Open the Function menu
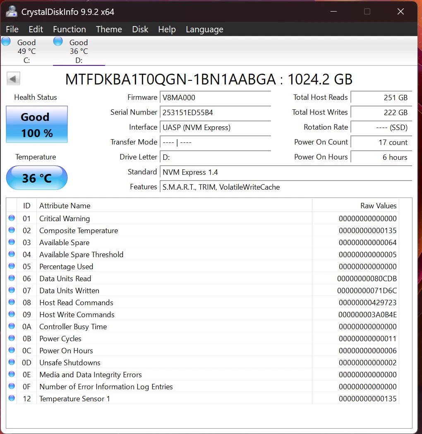422x434 pixels. click(70, 29)
